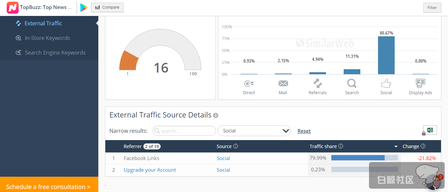The height and width of the screenshot is (192, 448).
Task: Click info icon beside External Traffic Source Details
Action: 216,115
